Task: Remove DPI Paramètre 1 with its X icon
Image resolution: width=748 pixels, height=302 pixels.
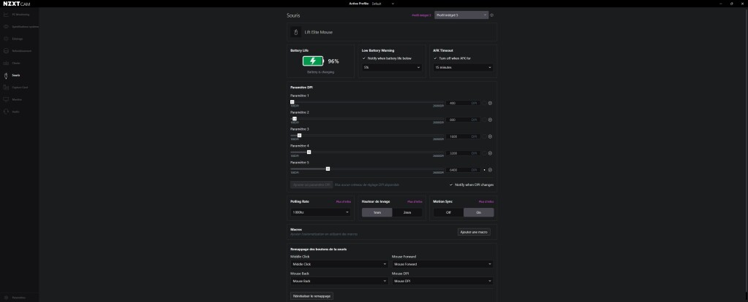Action: (490, 103)
